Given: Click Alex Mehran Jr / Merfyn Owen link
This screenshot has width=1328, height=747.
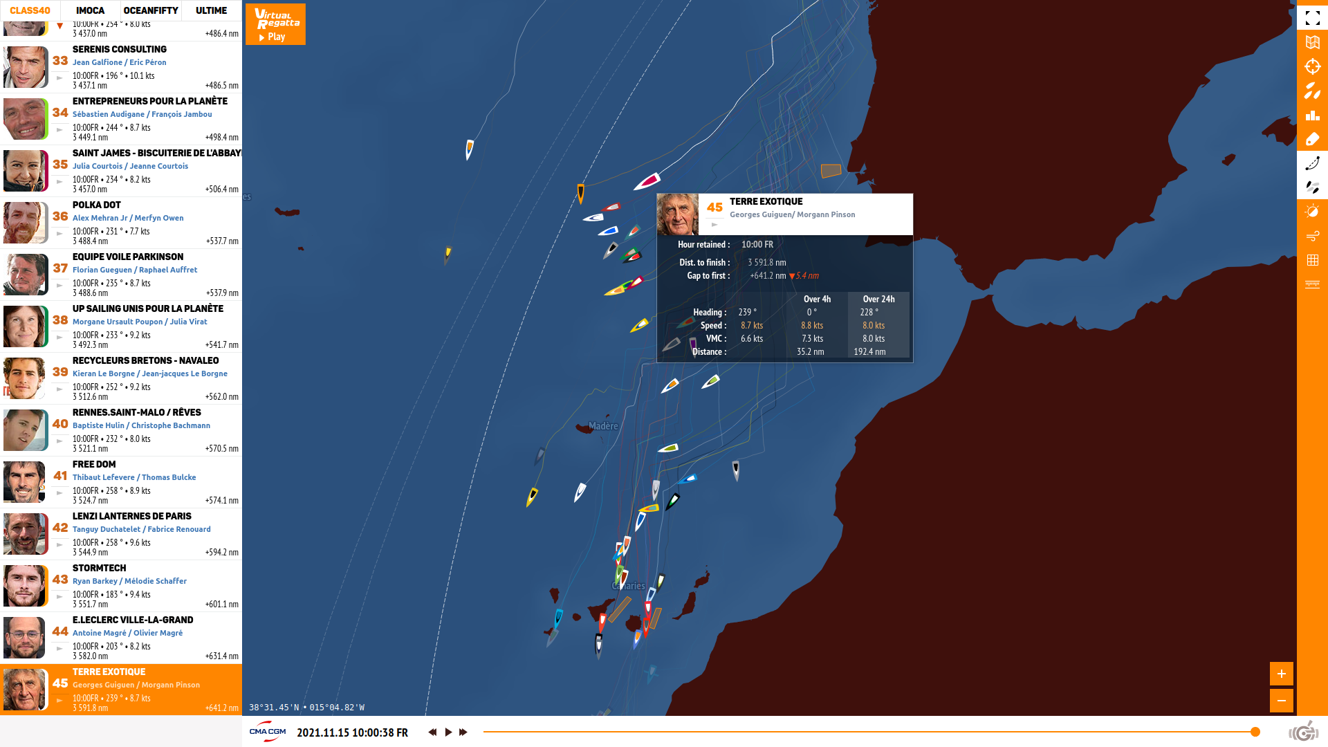Looking at the screenshot, I should pos(128,218).
